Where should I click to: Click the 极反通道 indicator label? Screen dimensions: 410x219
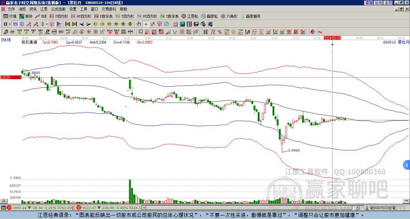click(x=30, y=42)
